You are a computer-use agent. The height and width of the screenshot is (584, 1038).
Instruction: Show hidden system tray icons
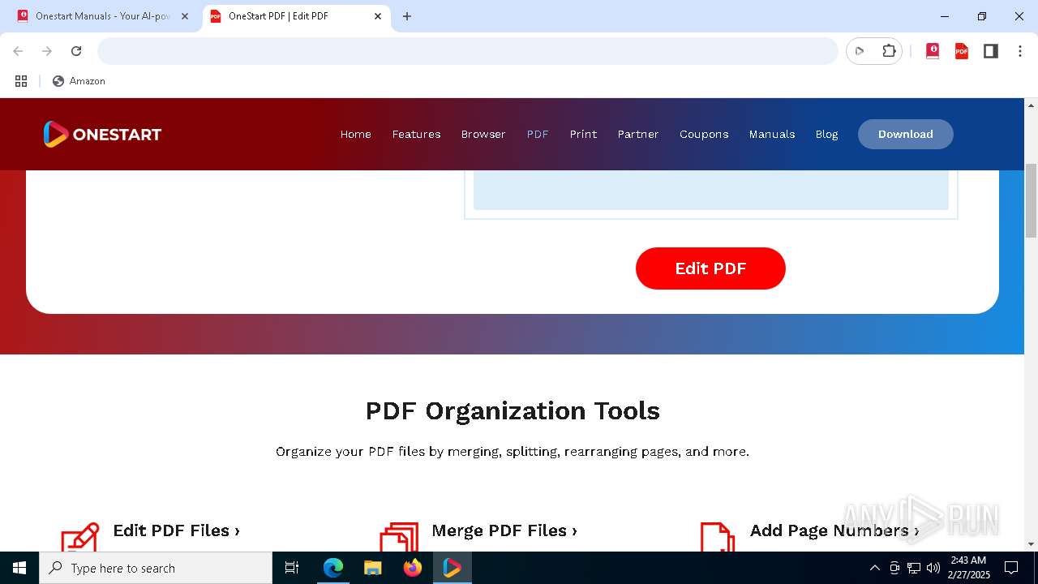click(874, 568)
